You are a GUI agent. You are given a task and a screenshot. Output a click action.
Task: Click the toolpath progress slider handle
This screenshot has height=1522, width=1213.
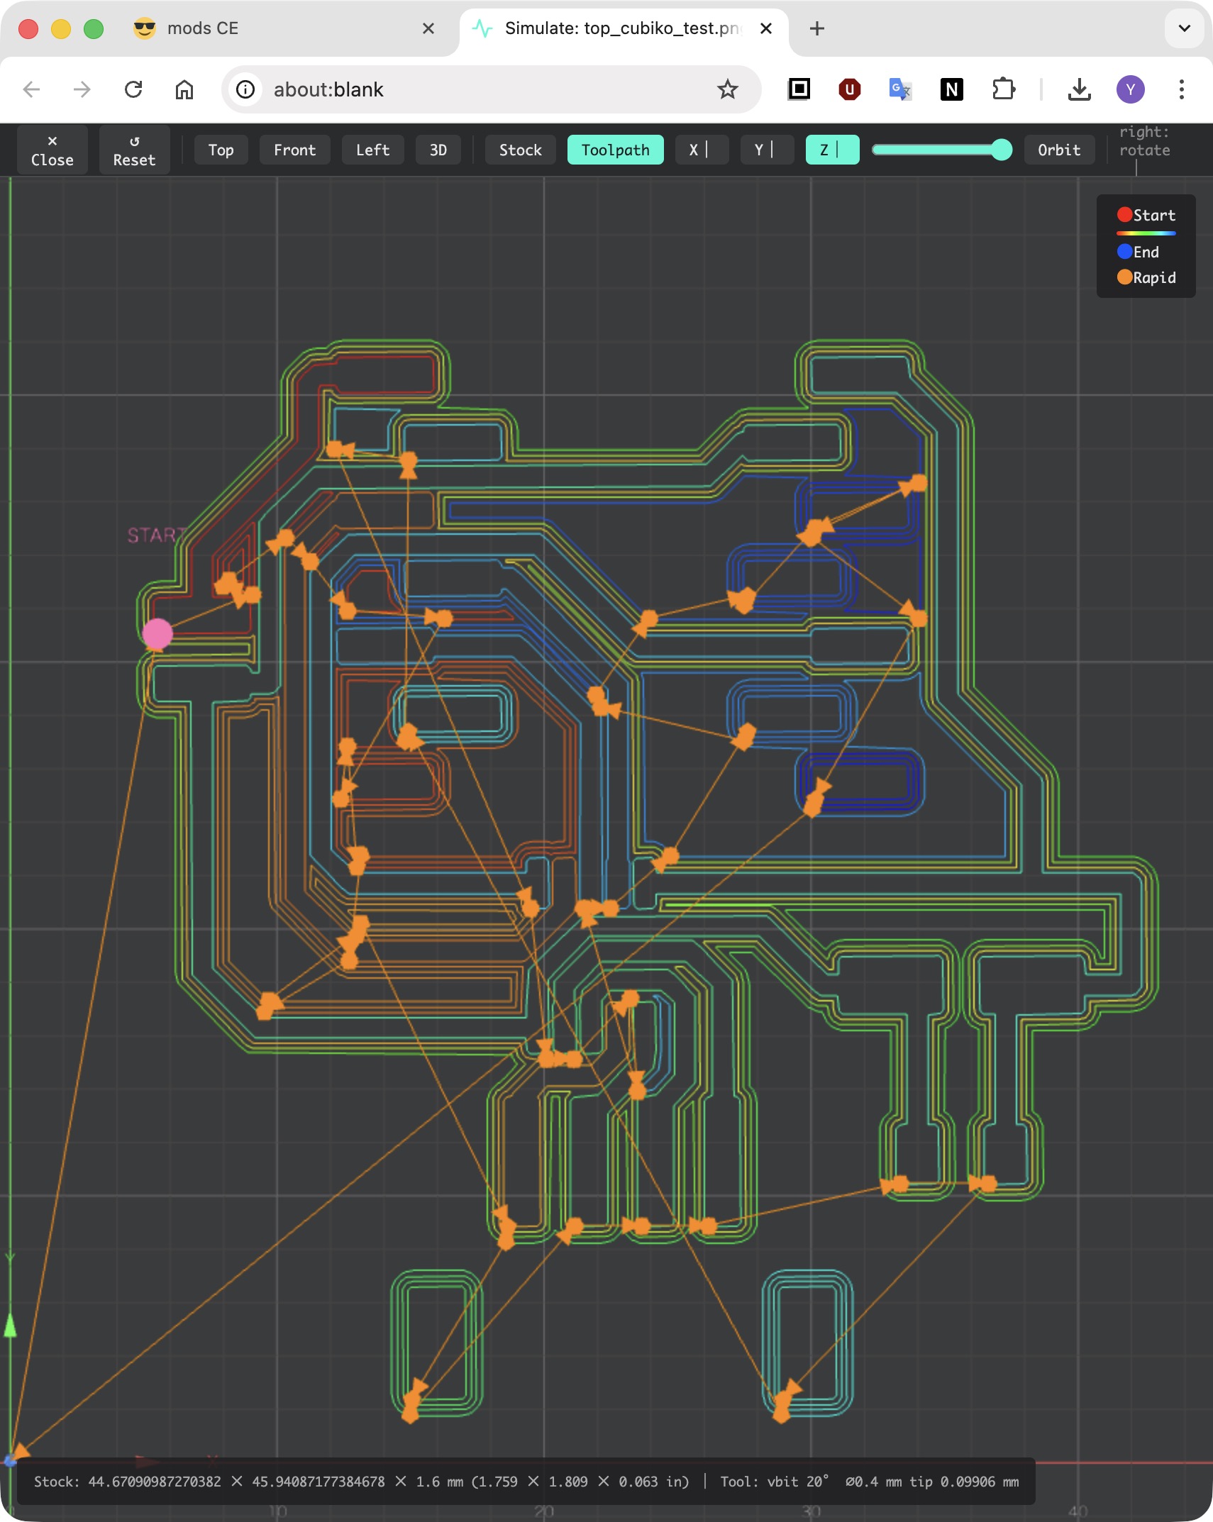(x=1001, y=150)
